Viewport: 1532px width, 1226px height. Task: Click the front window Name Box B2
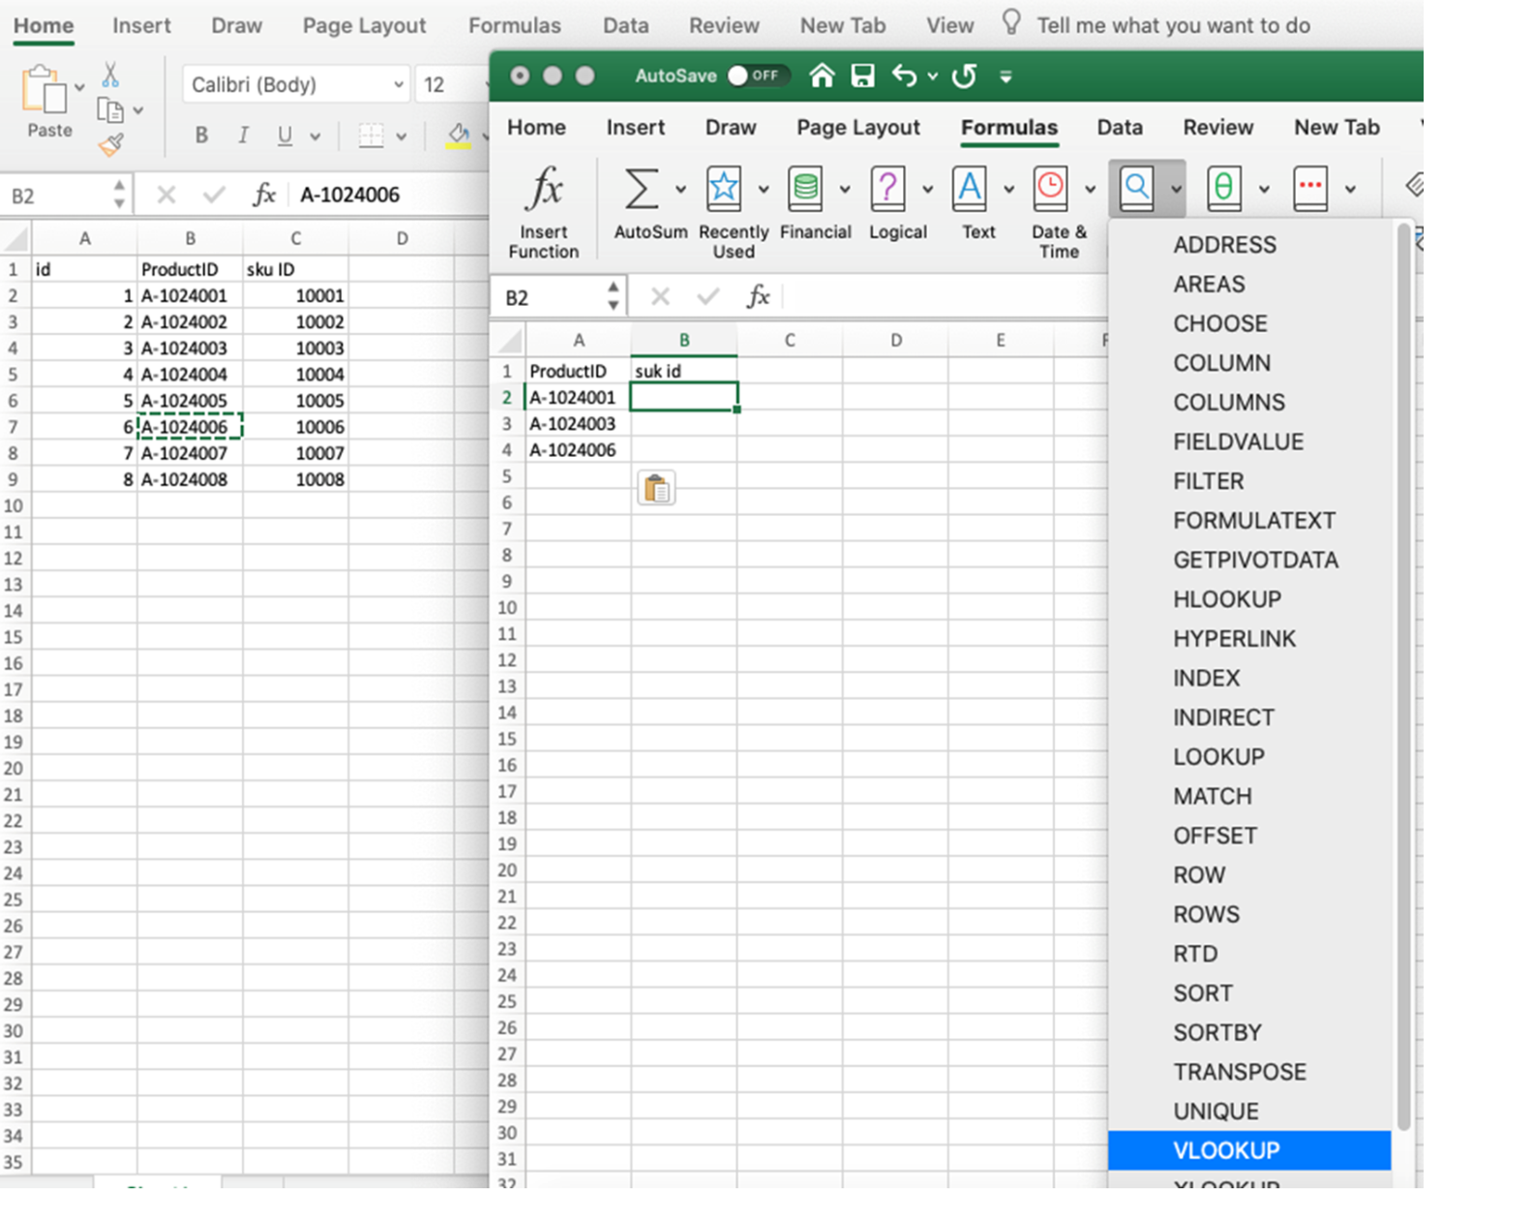pyautogui.click(x=556, y=297)
